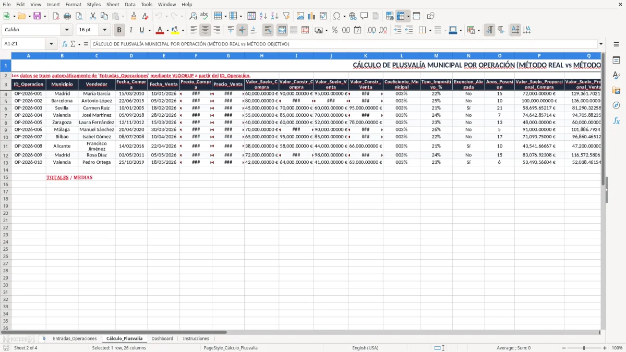Screen dimensions: 626x352
Task: Expand the Name Box dropdown
Action: 51,44
